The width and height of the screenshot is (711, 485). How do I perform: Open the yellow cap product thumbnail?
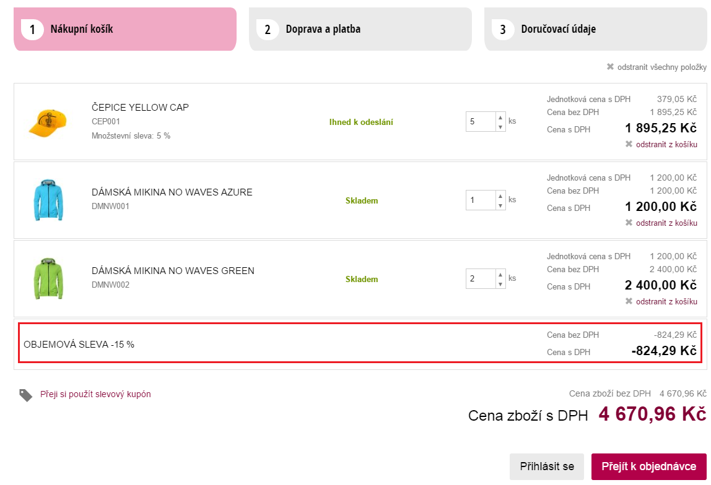coord(48,122)
